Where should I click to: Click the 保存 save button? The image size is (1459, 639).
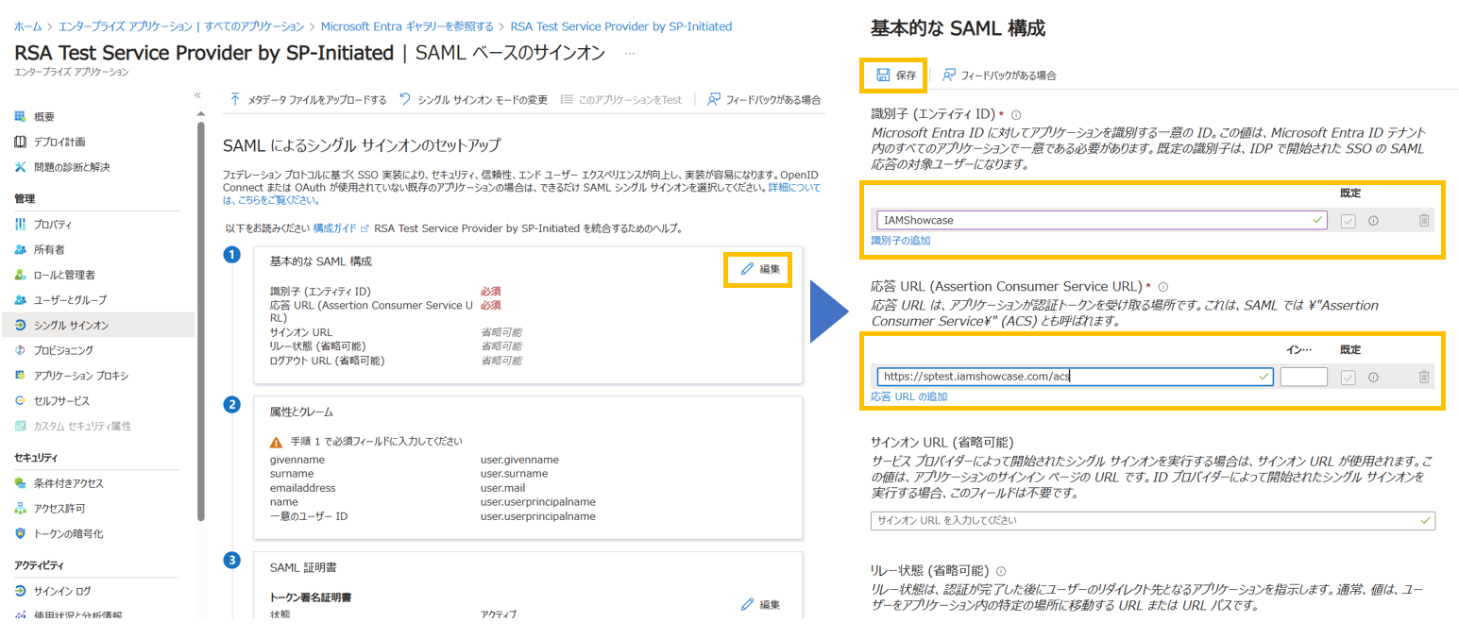point(895,75)
